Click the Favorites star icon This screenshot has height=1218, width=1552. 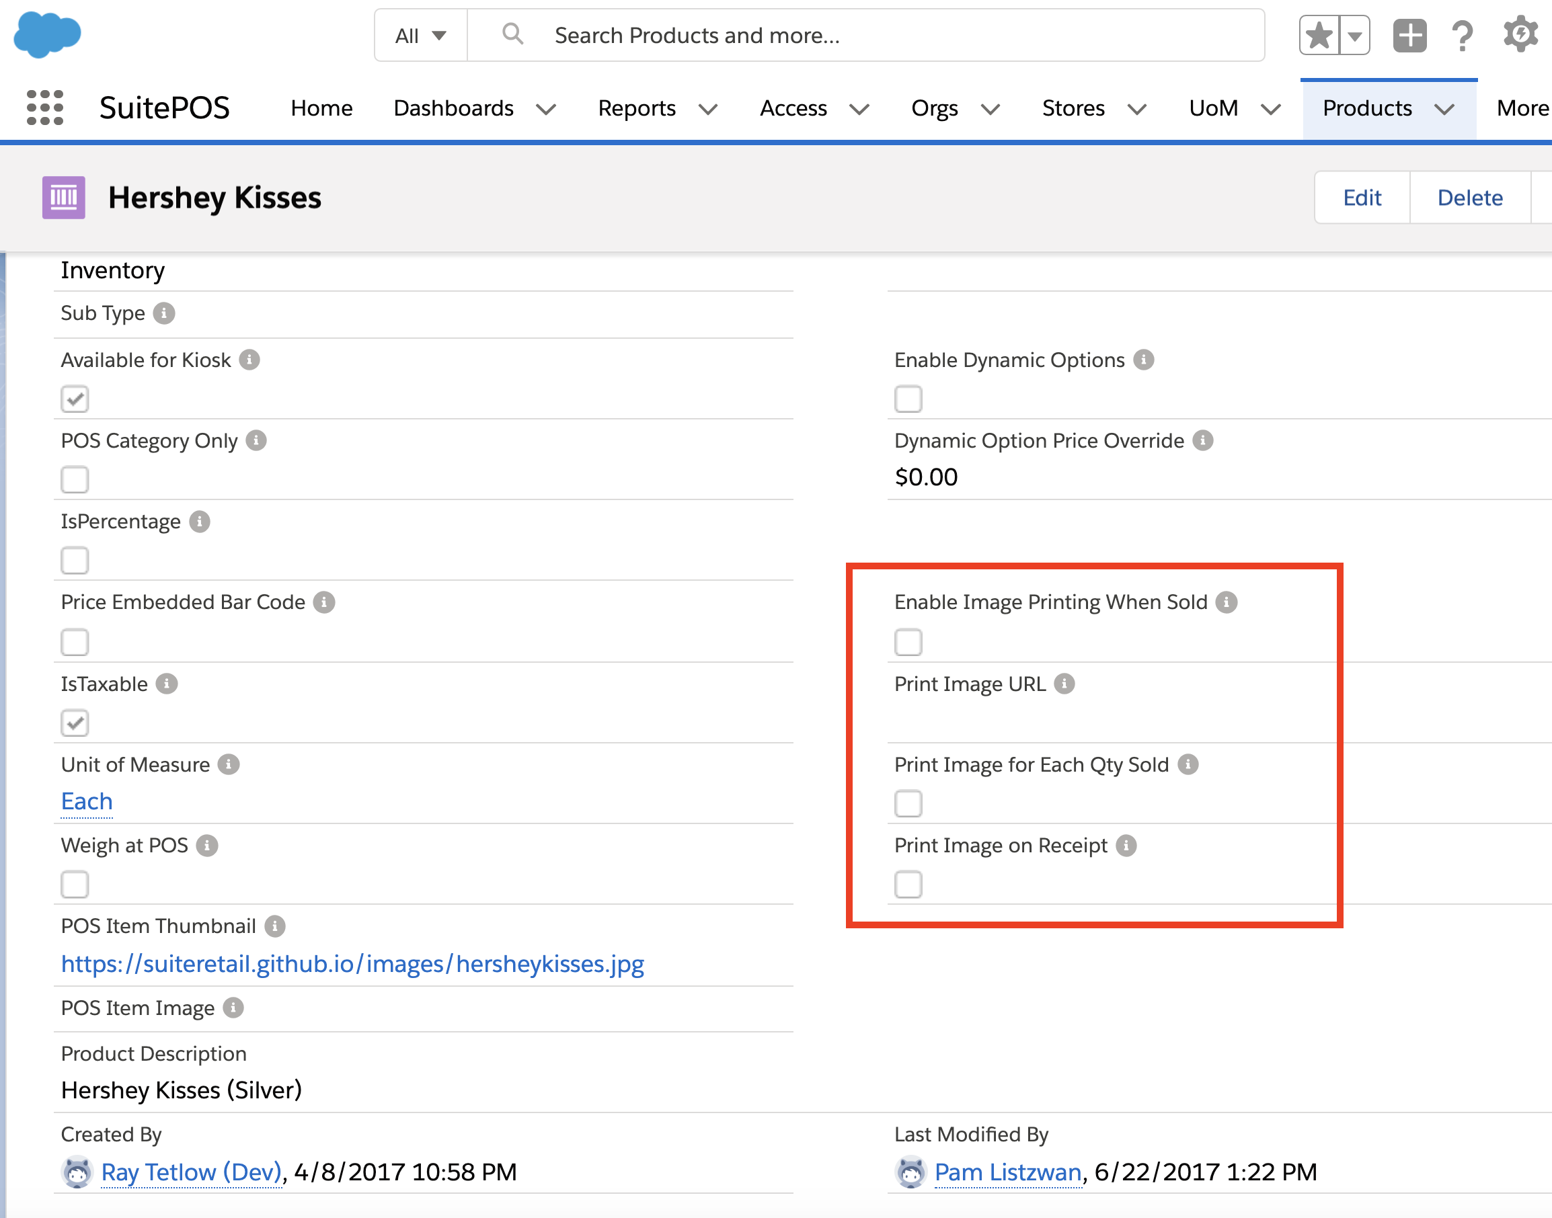(x=1319, y=35)
